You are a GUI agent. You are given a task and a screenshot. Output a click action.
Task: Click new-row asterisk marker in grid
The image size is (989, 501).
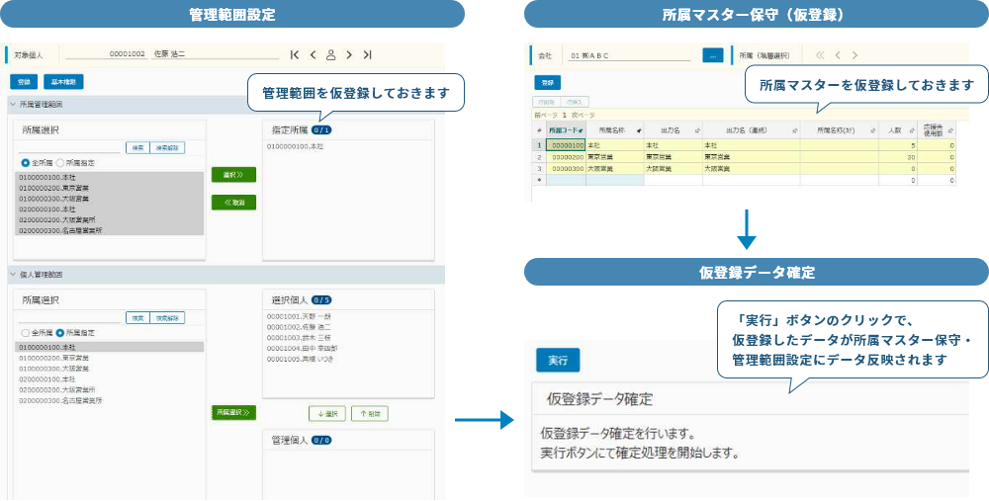539,180
